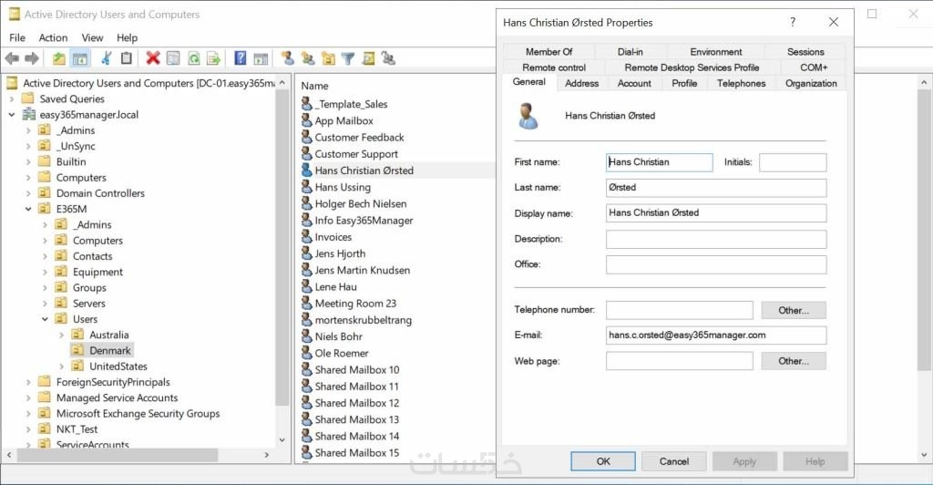
Task: Expand the Saved Queries node
Action: click(x=12, y=98)
